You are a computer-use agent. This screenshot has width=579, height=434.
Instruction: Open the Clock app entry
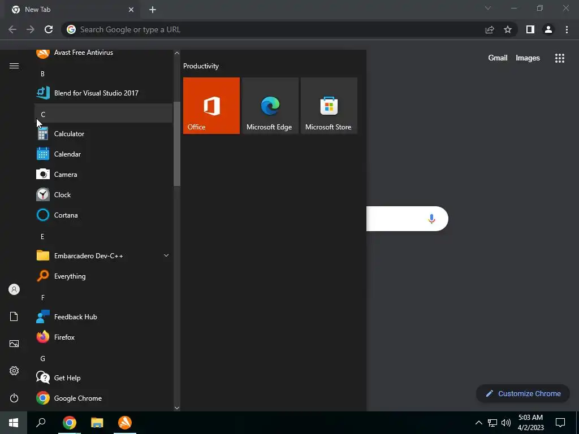[x=103, y=194]
